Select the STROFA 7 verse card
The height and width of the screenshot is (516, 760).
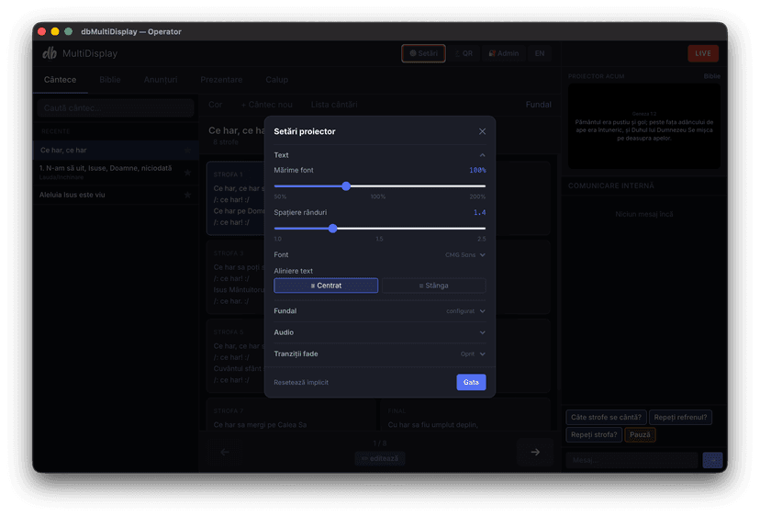click(x=291, y=415)
